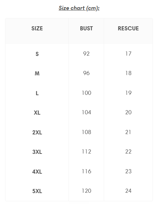Screen dimensions: 158x204
Task: Click the XL size row label
Action: (x=37, y=113)
